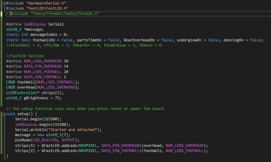Click strips[2] in the addLeds assignment

(25, 151)
